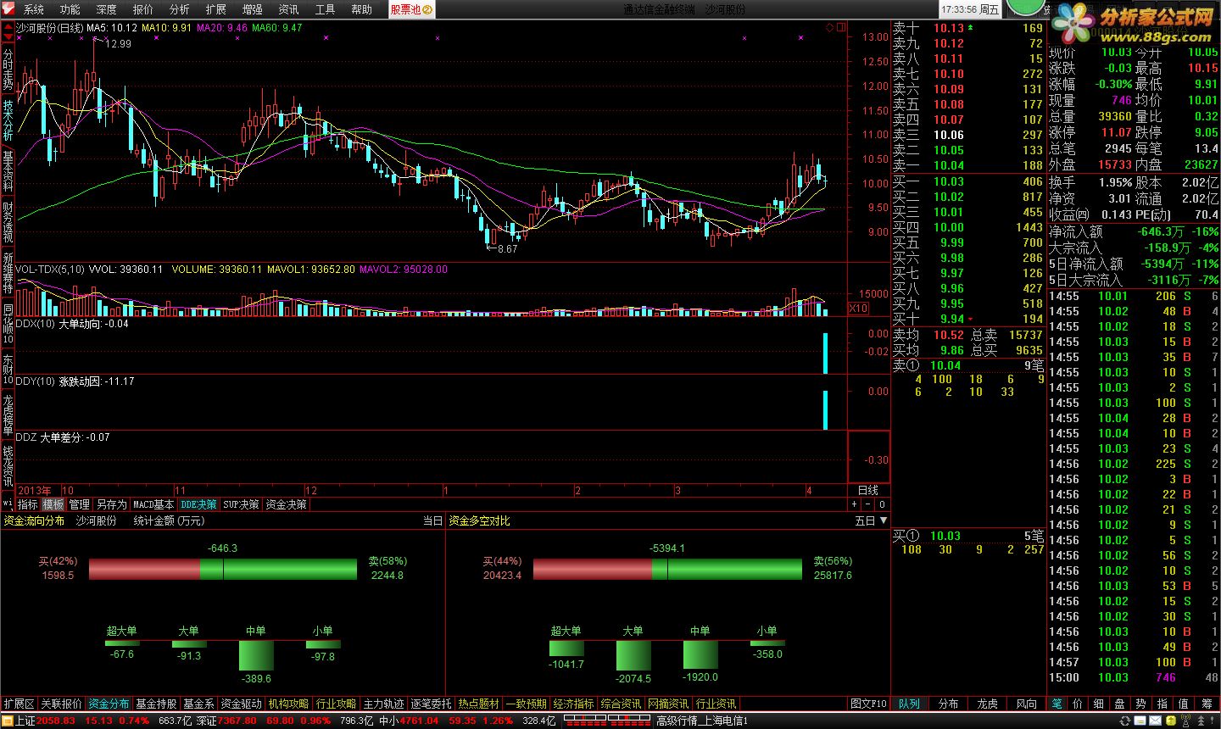Click the 指标 button below the chart

(x=27, y=504)
